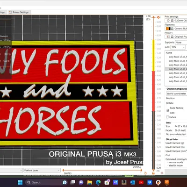This screenshot has height=187, width=187.
Task: Switch to PrusaSlicer taskbar icon
Action: tap(158, 182)
